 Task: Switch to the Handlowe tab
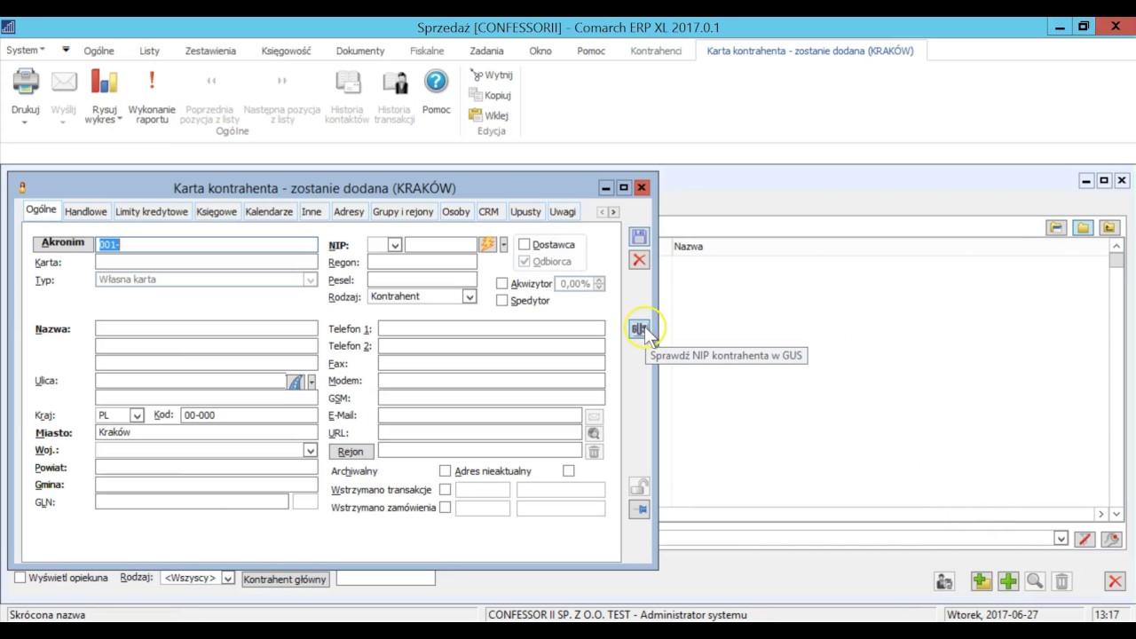[x=86, y=211]
